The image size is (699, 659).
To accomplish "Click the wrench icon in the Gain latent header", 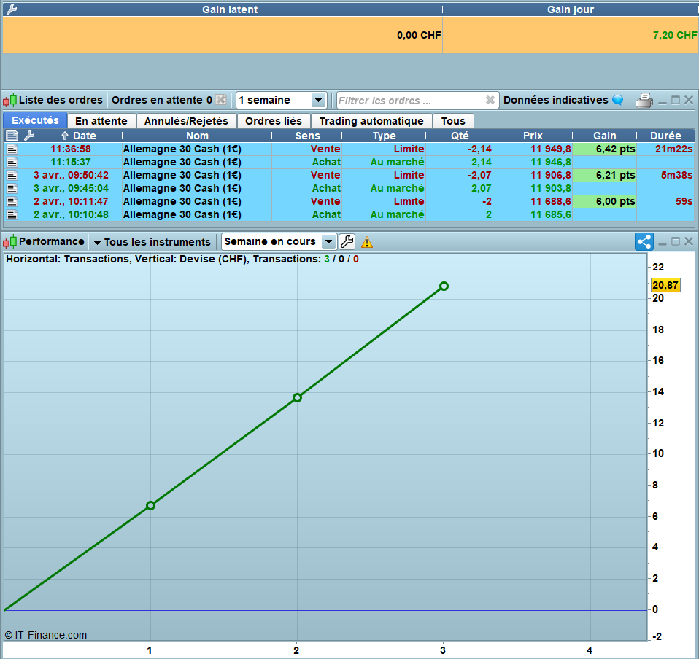I will pos(11,9).
